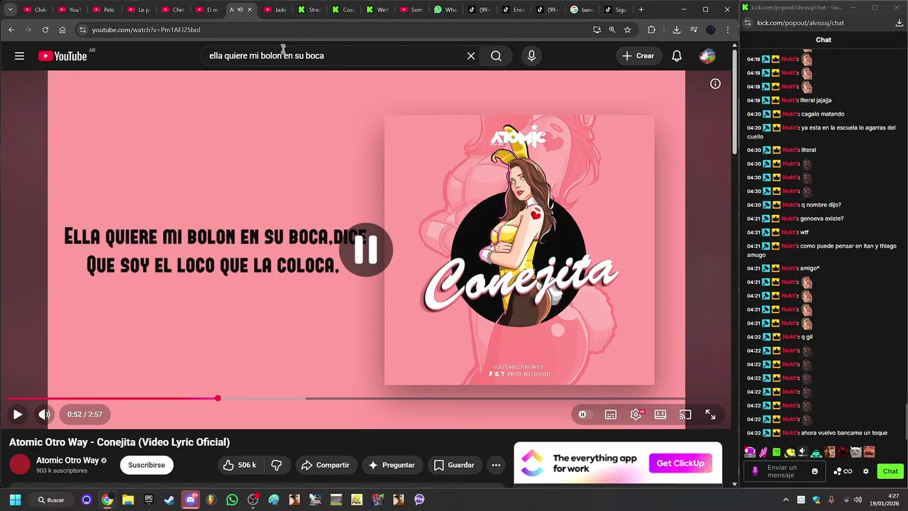This screenshot has height=511, width=908.
Task: Click the Compartir share button
Action: pyautogui.click(x=326, y=465)
